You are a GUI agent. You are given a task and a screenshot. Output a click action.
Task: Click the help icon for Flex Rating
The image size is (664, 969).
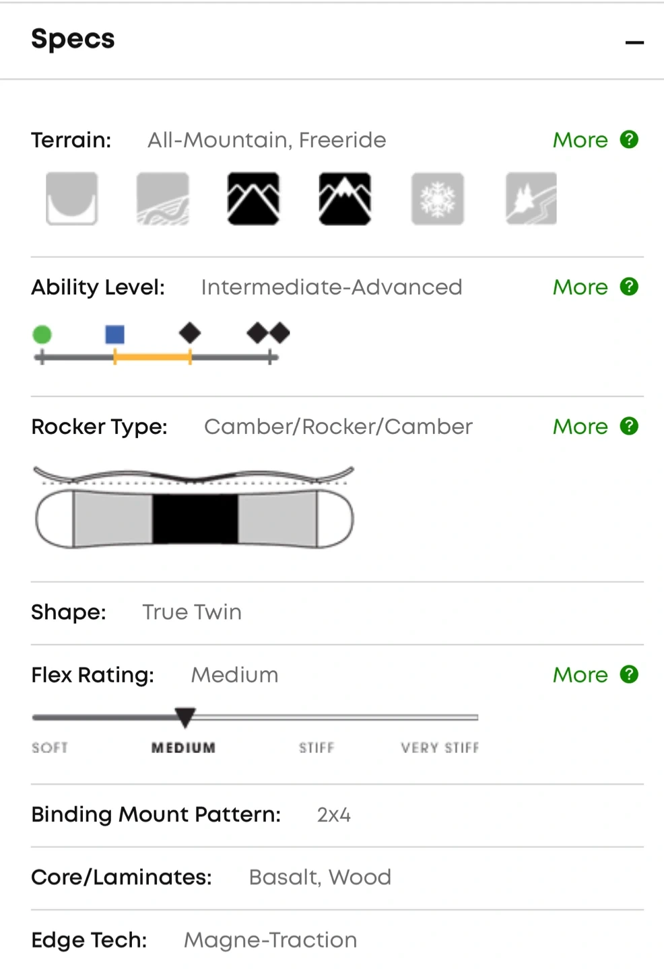click(629, 674)
